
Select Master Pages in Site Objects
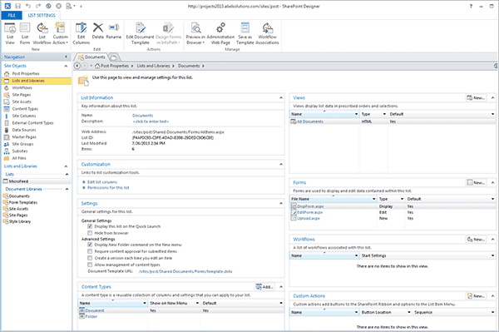click(24, 136)
